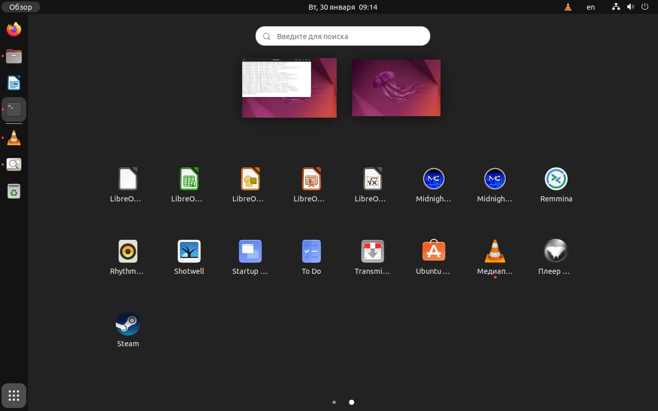Switch keyboard layout via the en indicator
This screenshot has width=658, height=411.
click(x=591, y=7)
